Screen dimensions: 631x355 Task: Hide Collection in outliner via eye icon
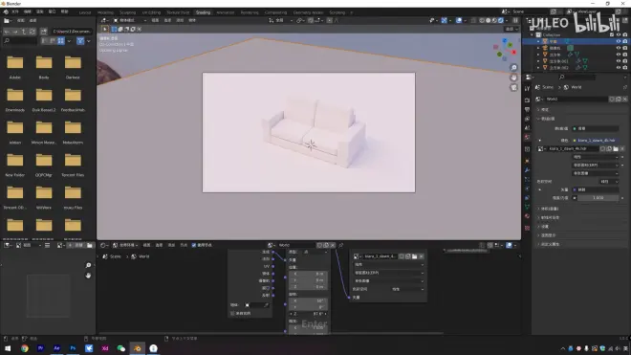coord(619,35)
